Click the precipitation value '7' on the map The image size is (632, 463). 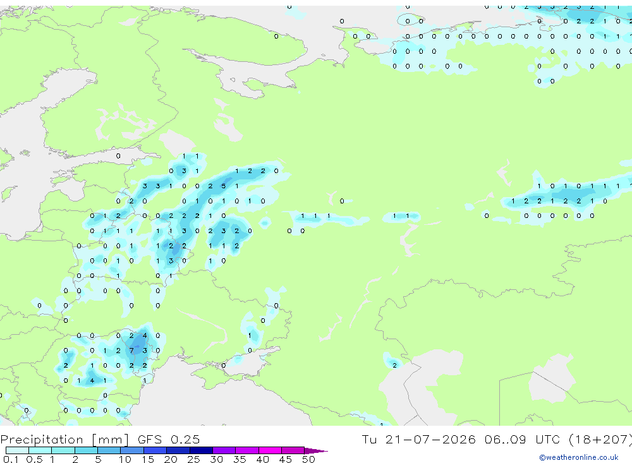coord(131,351)
